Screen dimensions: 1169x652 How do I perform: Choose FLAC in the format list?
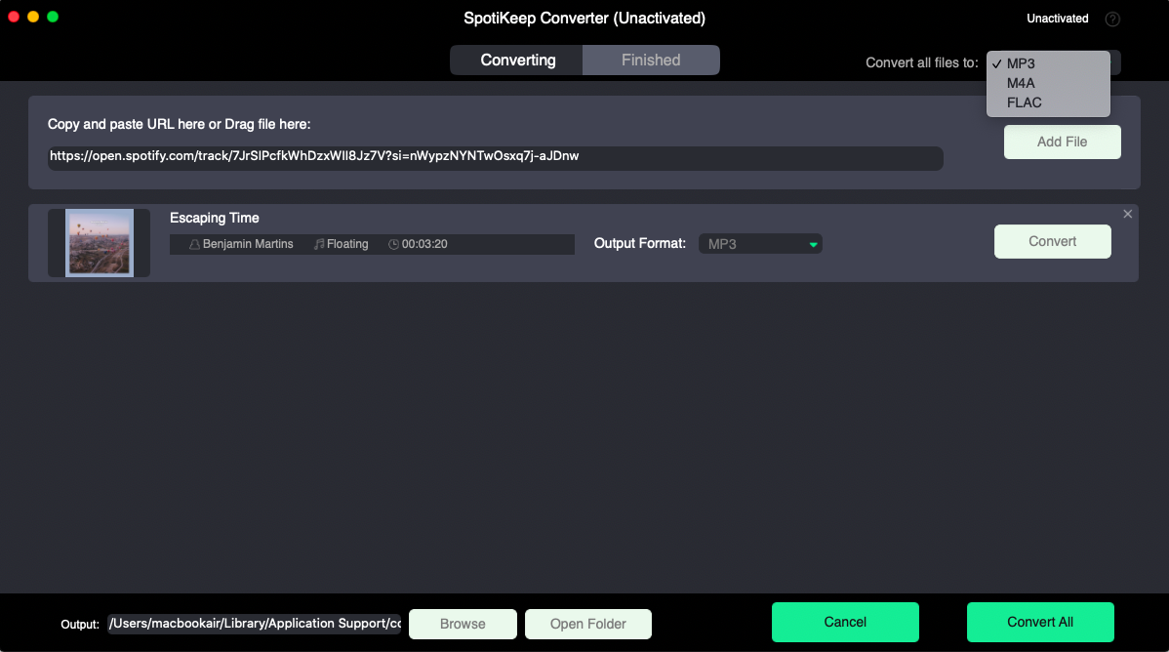[x=1048, y=102]
